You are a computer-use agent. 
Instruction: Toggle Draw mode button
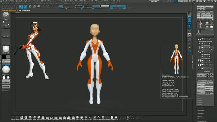coord(25,7)
